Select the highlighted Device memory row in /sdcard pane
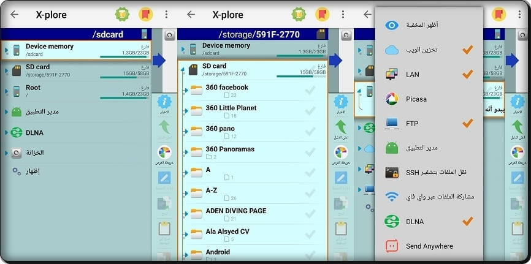The image size is (531, 264). (x=76, y=50)
